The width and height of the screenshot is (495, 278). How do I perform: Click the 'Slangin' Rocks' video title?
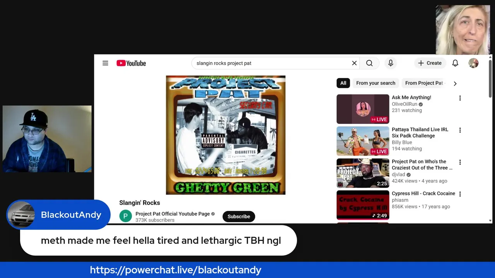(x=140, y=203)
